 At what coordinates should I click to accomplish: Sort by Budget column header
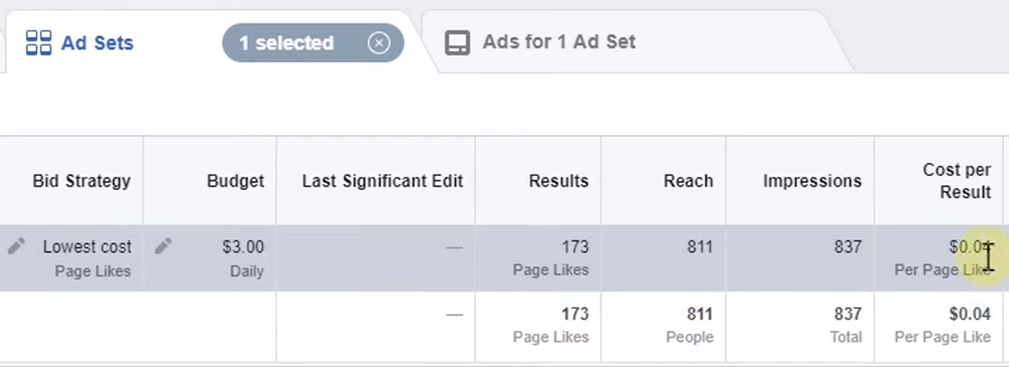coord(235,182)
